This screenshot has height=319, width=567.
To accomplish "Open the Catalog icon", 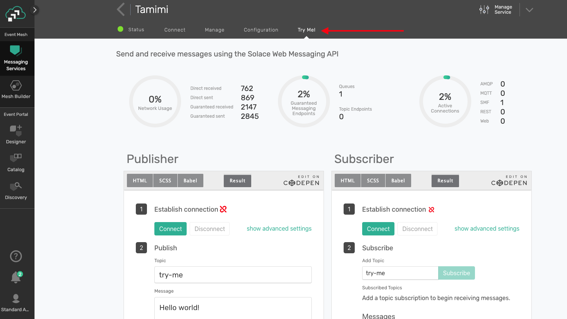I will [16, 158].
